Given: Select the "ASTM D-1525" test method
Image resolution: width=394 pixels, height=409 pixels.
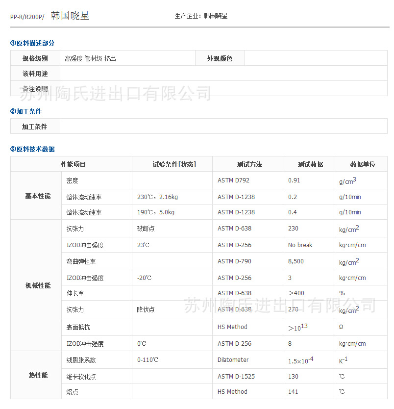Looking at the screenshot, I should [236, 377].
